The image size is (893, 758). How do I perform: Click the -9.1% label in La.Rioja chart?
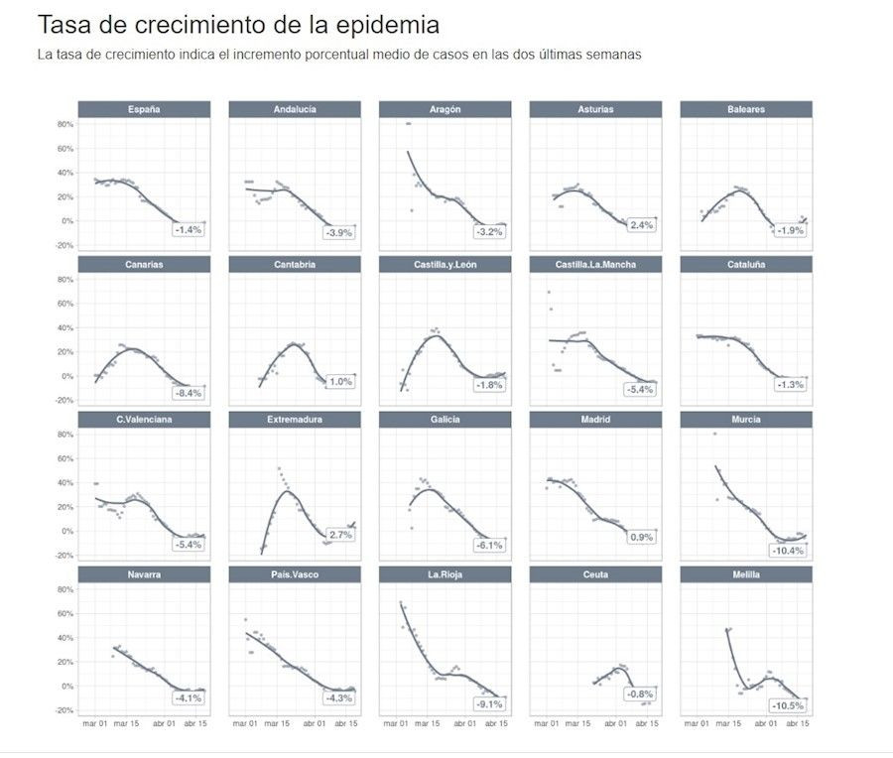[x=488, y=704]
